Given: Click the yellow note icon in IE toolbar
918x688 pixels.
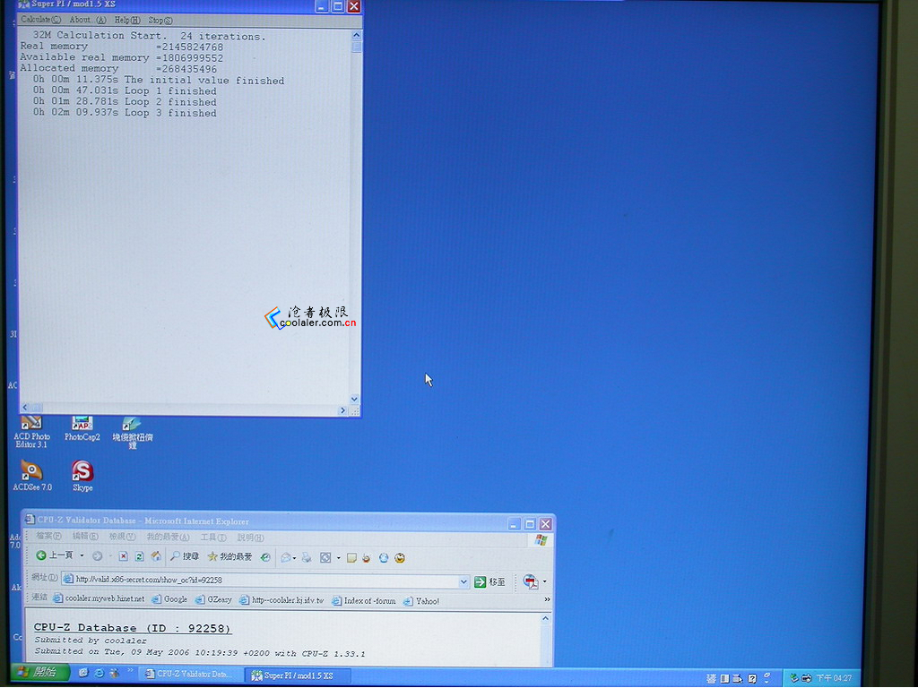Looking at the screenshot, I should 351,558.
